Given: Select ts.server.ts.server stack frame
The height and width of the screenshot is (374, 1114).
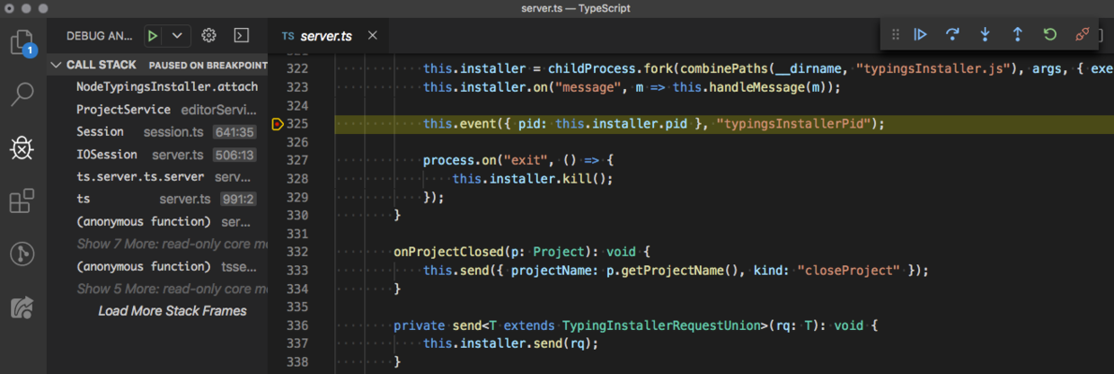Looking at the screenshot, I should [x=158, y=177].
